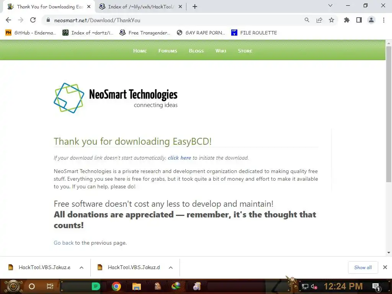392x294 pixels.
Task: Click the browser forward arrow
Action: [21, 20]
